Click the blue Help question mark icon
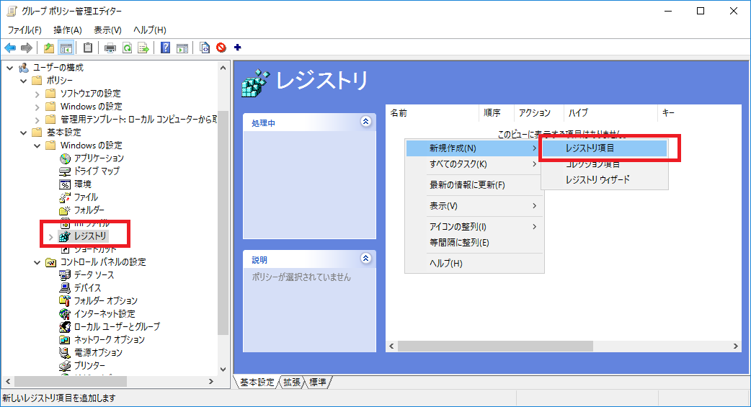Image resolution: width=751 pixels, height=407 pixels. click(165, 48)
